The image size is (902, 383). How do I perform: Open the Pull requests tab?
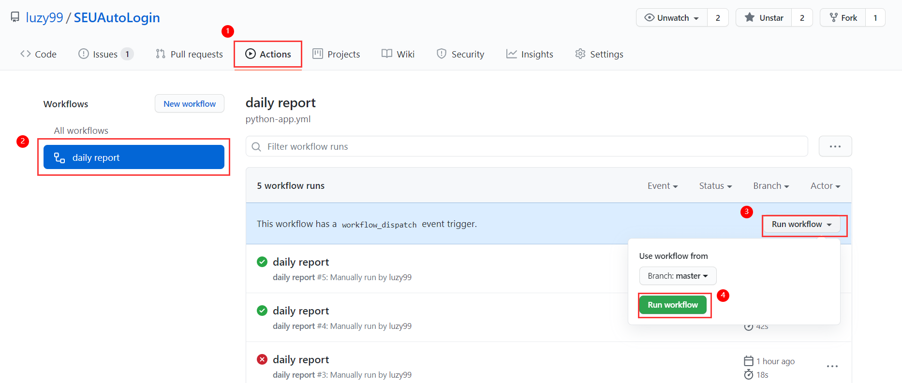(189, 54)
